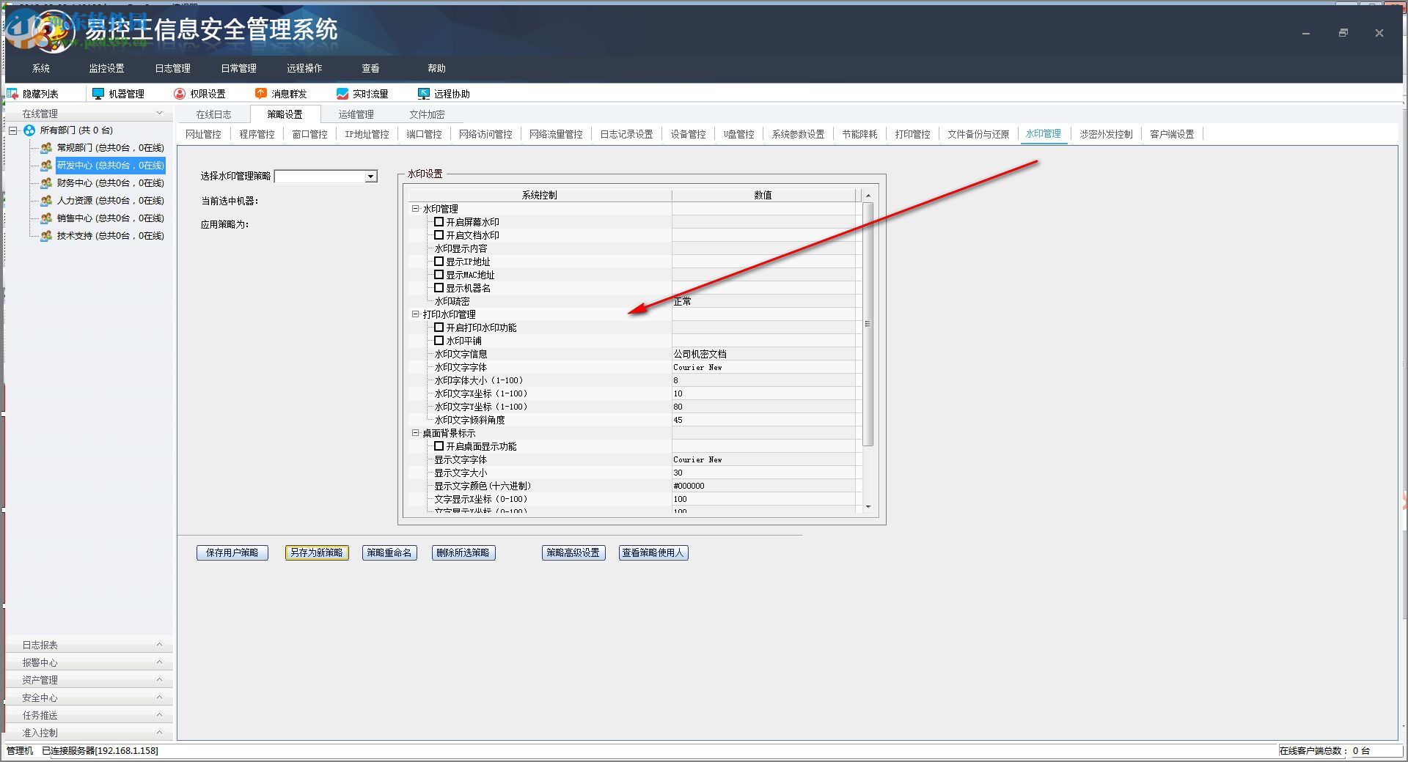Viewport: 1408px width, 762px height.
Task: Click 保存用户策略 button
Action: [x=232, y=552]
